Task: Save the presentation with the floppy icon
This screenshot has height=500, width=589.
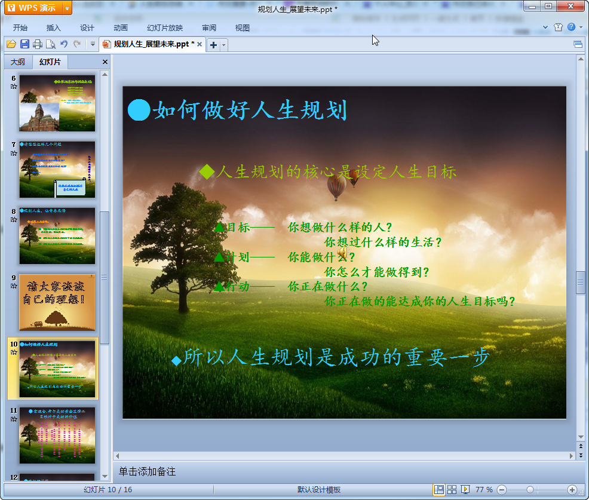Action: [x=25, y=44]
